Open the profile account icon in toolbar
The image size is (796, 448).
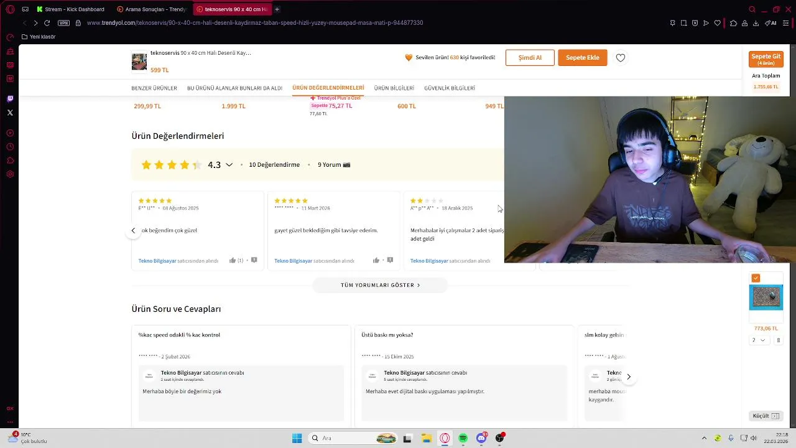[744, 23]
